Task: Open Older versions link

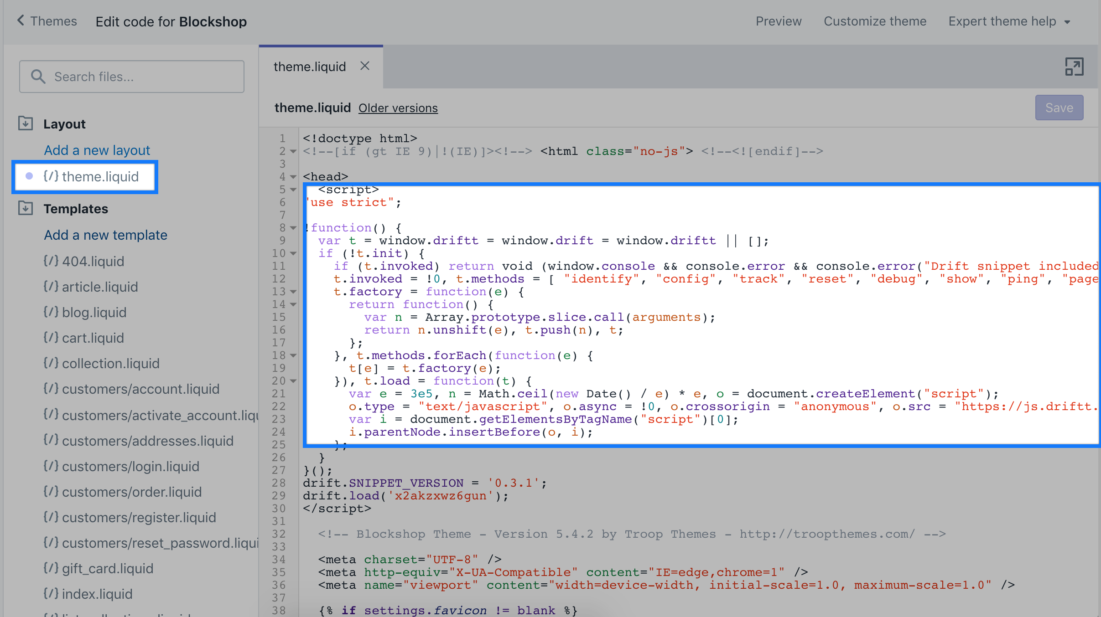Action: point(398,108)
